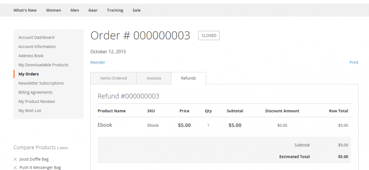The width and height of the screenshot is (369, 170).
Task: Click the Estimated Total label
Action: pyautogui.click(x=294, y=157)
